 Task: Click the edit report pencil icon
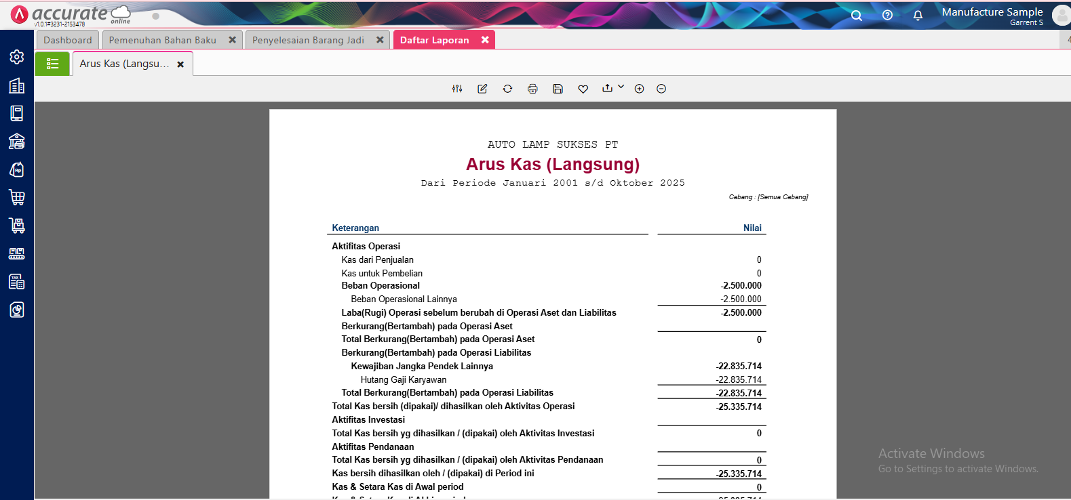pos(482,89)
